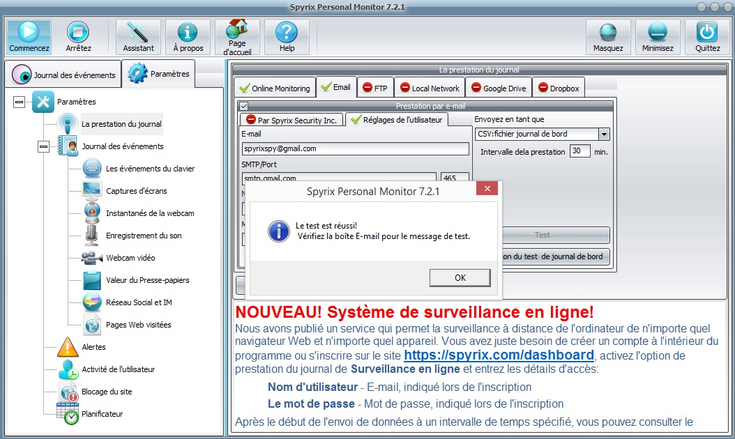The image size is (735, 439).
Task: Click the Captures d'écrans monitor icon
Action: coord(92,190)
